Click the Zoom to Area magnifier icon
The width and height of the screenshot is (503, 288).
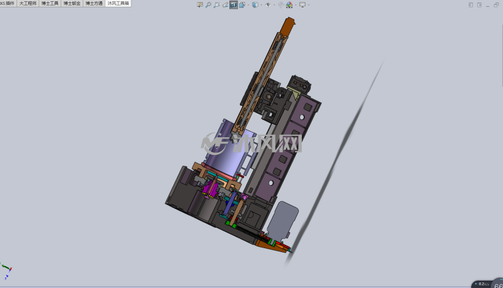pyautogui.click(x=217, y=5)
